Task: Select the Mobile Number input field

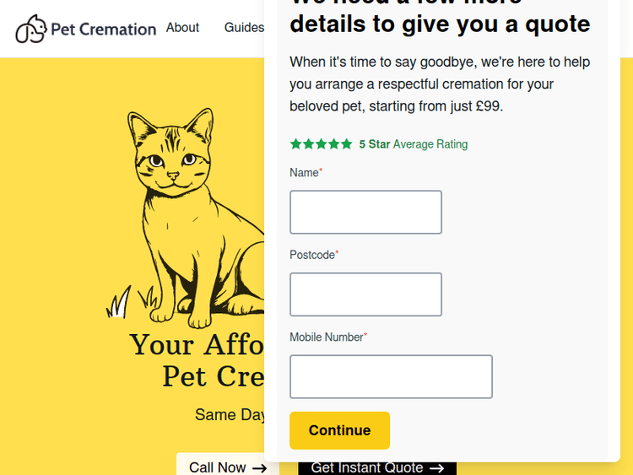Action: (x=391, y=376)
